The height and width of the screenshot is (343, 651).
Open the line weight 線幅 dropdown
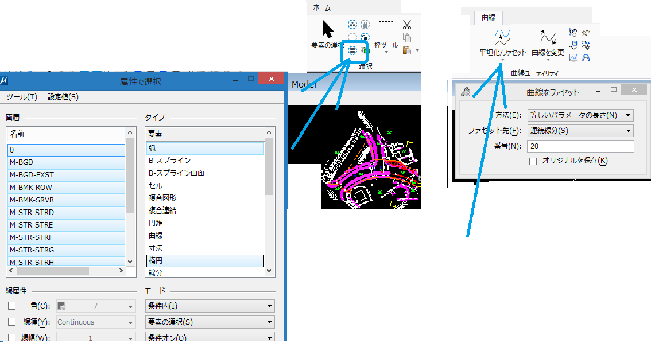(x=95, y=338)
